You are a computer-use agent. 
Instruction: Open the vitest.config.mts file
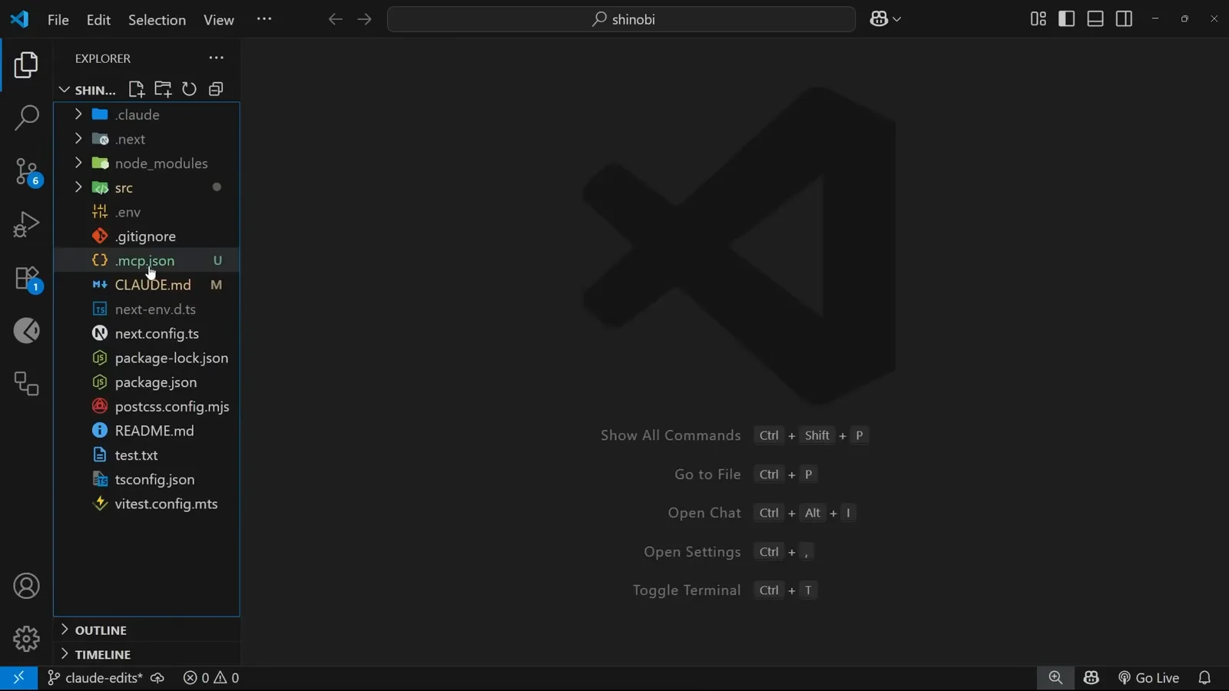146,504
